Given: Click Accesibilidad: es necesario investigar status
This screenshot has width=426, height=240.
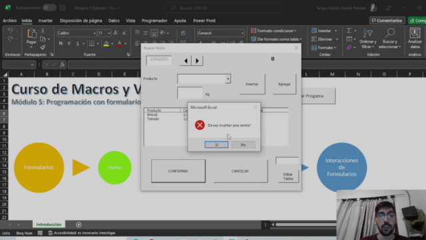Looking at the screenshot, I should click(82, 233).
